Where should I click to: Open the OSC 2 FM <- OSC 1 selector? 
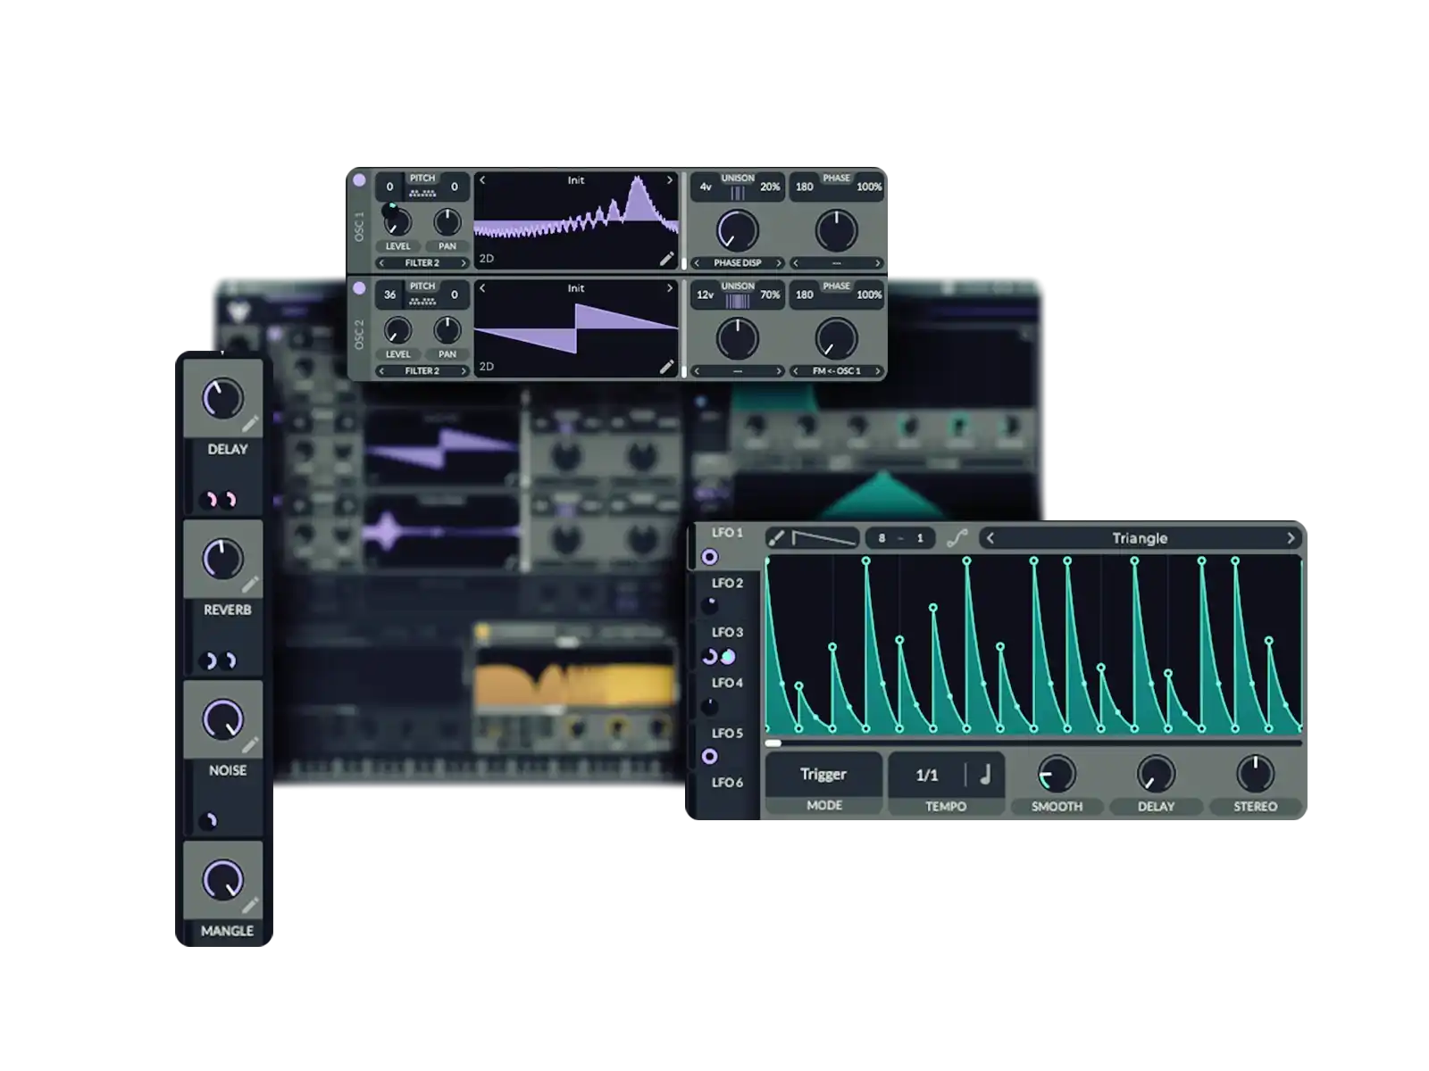point(836,371)
